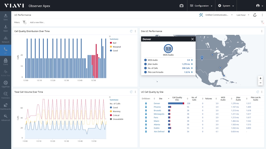
Task: Refresh the UC Performance dashboard
Action: 255,15
